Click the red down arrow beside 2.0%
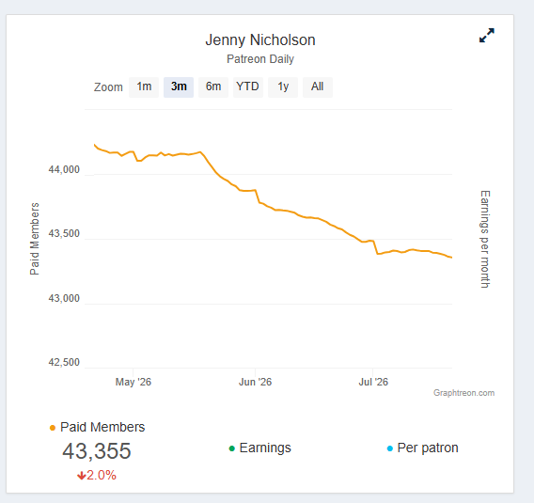Screen dimensions: 534x503 click(81, 476)
